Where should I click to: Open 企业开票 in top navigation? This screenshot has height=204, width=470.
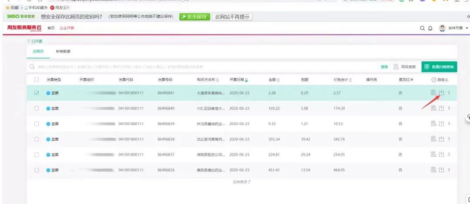tap(67, 28)
